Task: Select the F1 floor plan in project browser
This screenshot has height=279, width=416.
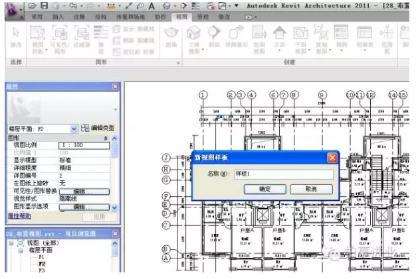Action: point(41,257)
